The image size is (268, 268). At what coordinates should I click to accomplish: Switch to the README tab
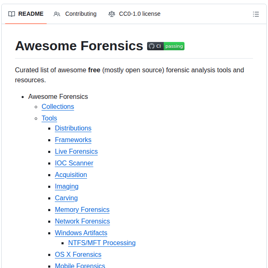(x=26, y=14)
